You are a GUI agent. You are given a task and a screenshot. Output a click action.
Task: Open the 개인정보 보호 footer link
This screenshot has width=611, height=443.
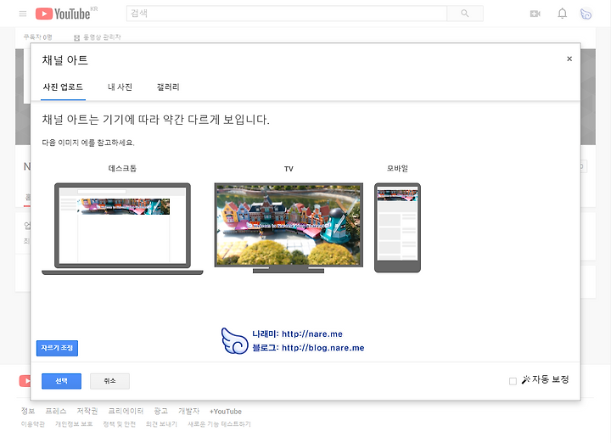tap(74, 424)
